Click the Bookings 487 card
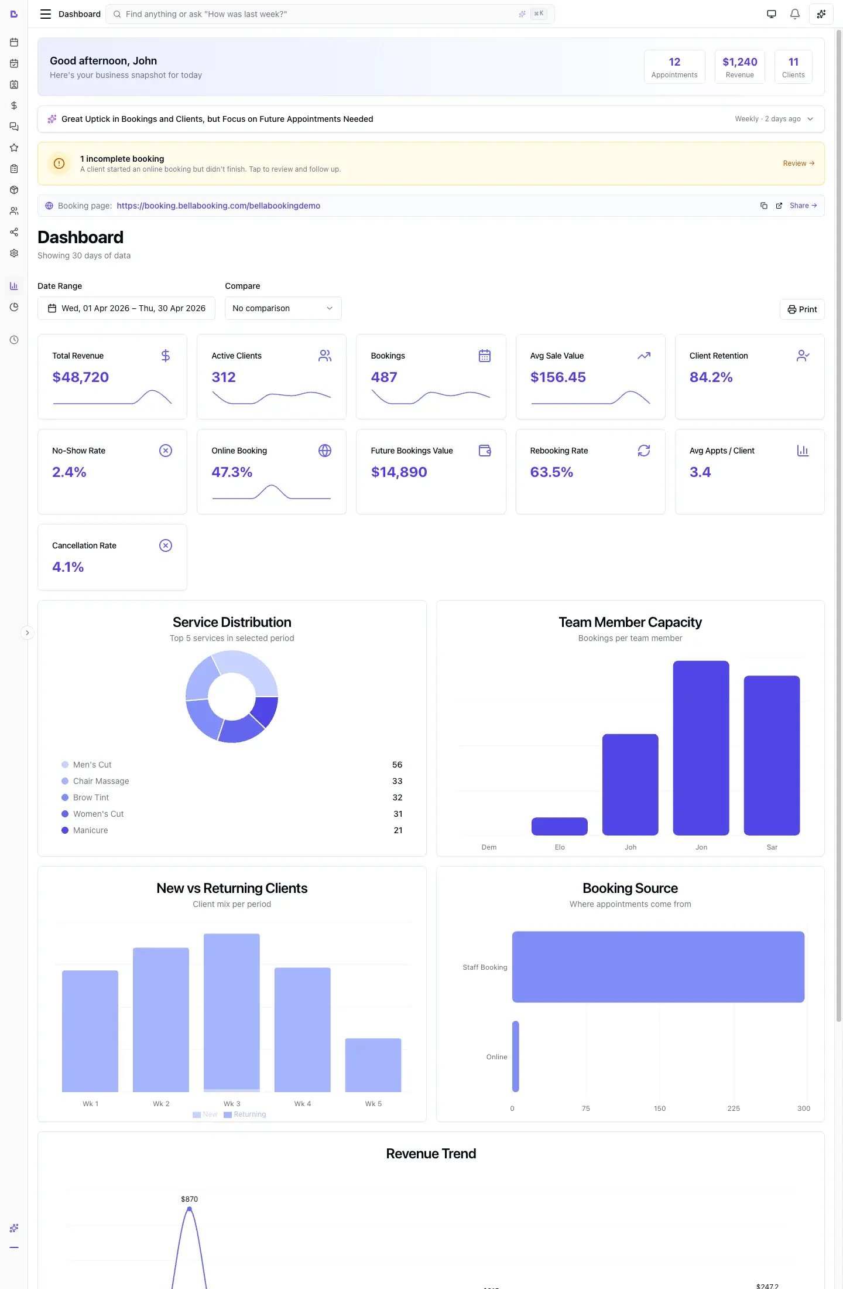843x1289 pixels. coord(431,377)
